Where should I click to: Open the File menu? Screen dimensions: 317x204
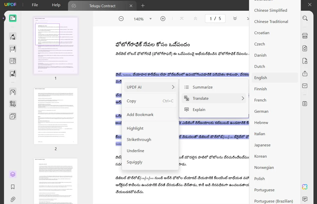point(35,5)
